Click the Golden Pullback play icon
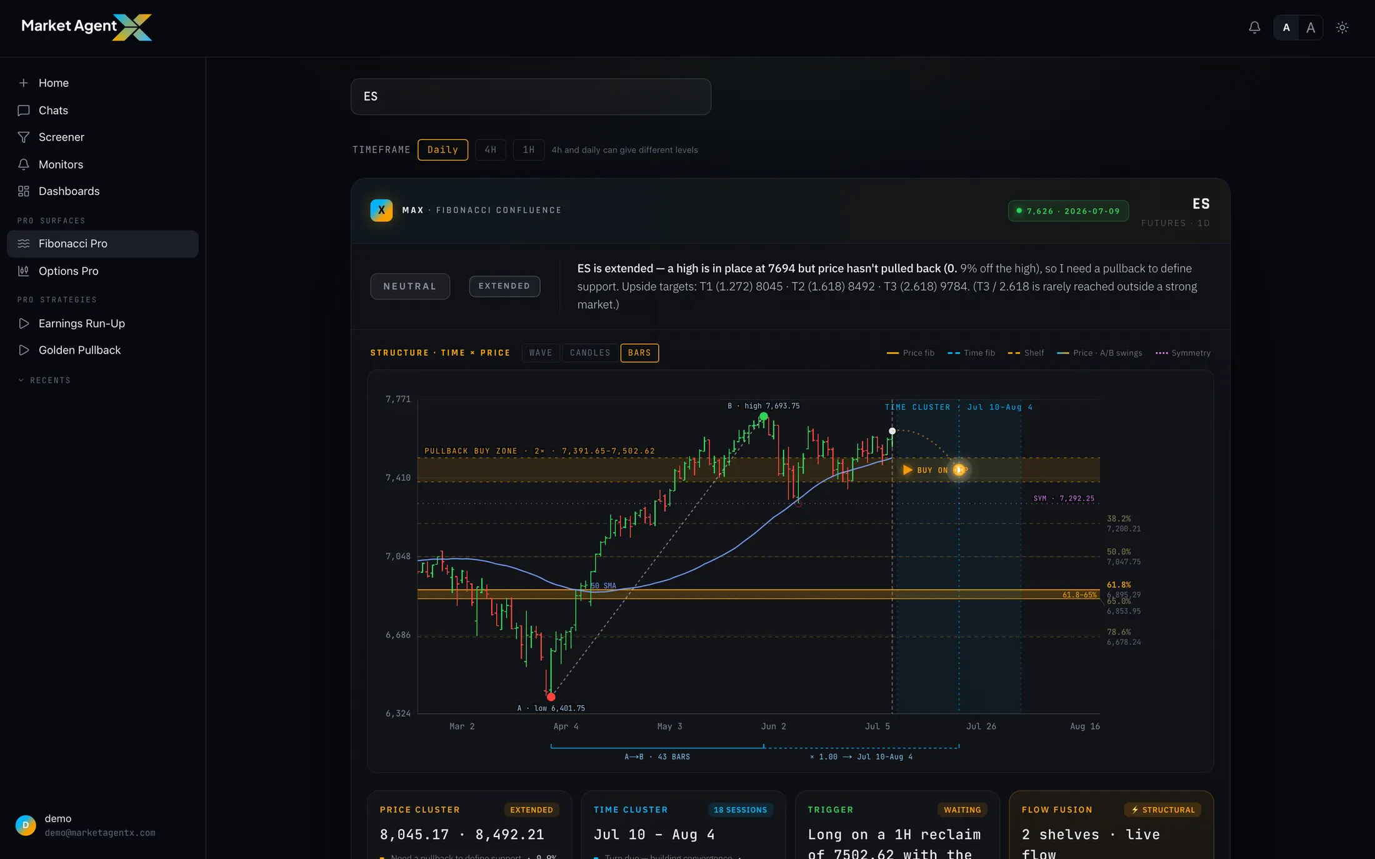The image size is (1375, 859). (24, 350)
